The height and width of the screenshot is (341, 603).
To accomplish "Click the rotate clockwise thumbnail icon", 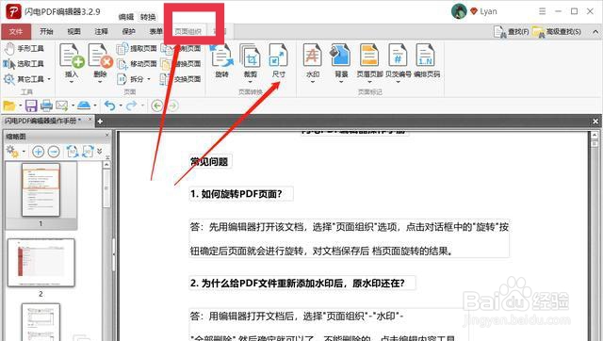I will [x=88, y=152].
